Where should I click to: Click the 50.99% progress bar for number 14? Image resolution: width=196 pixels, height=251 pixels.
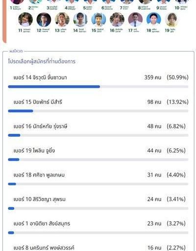pos(98,87)
